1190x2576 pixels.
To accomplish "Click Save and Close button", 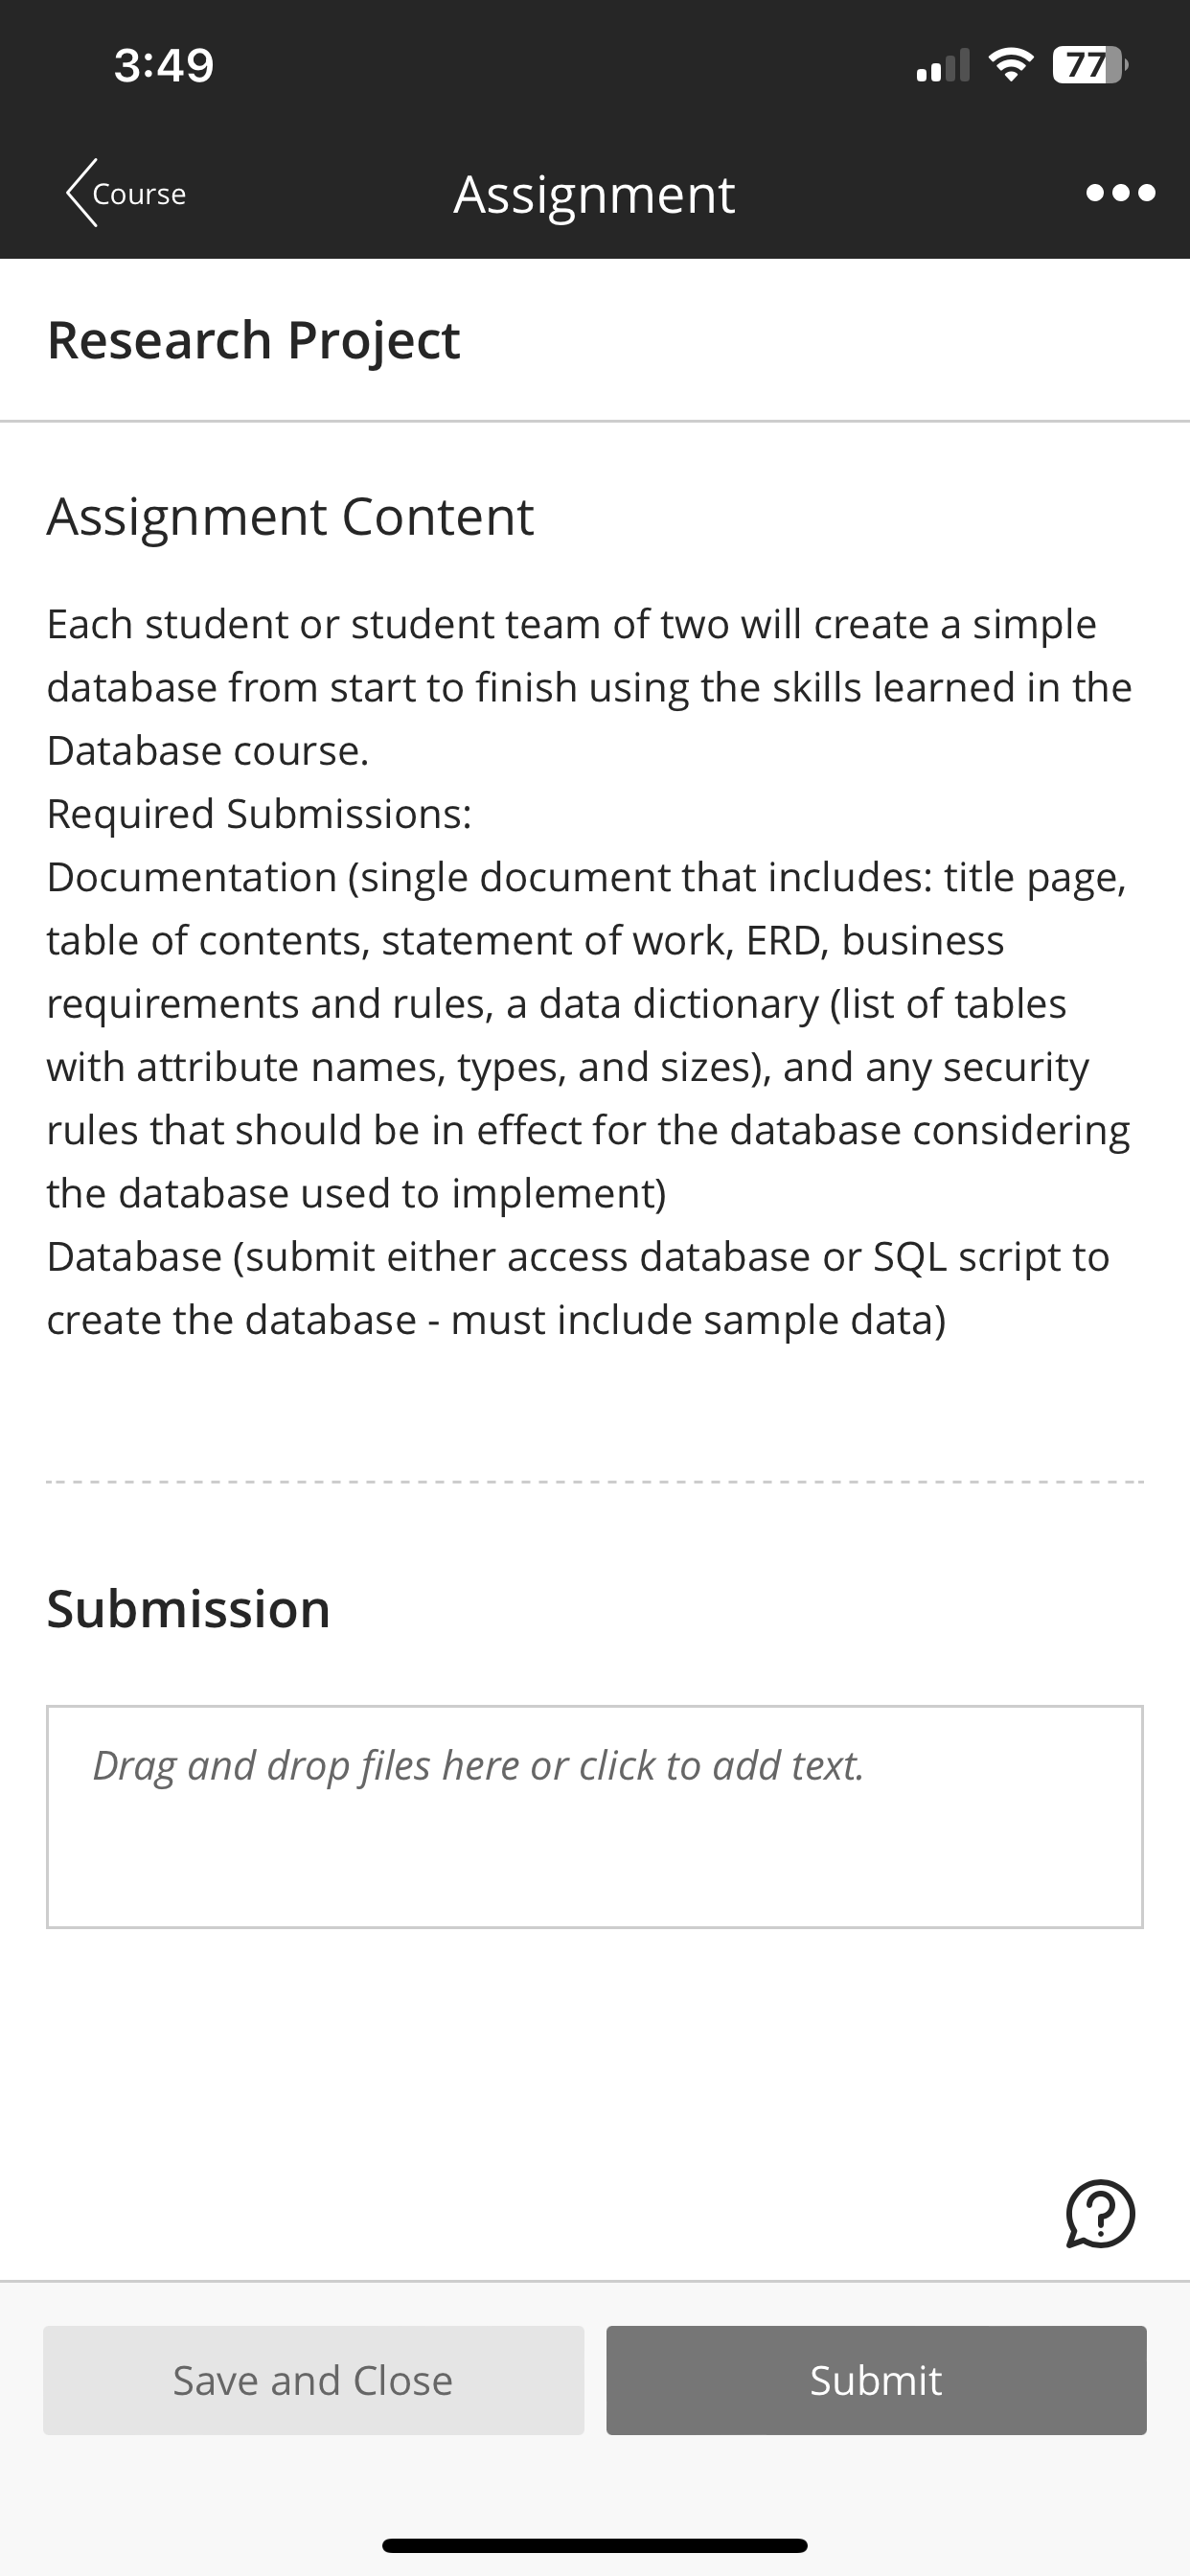I will tap(313, 2380).
